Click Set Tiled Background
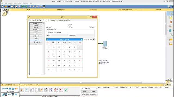174x97 pixels. tap(126, 9)
